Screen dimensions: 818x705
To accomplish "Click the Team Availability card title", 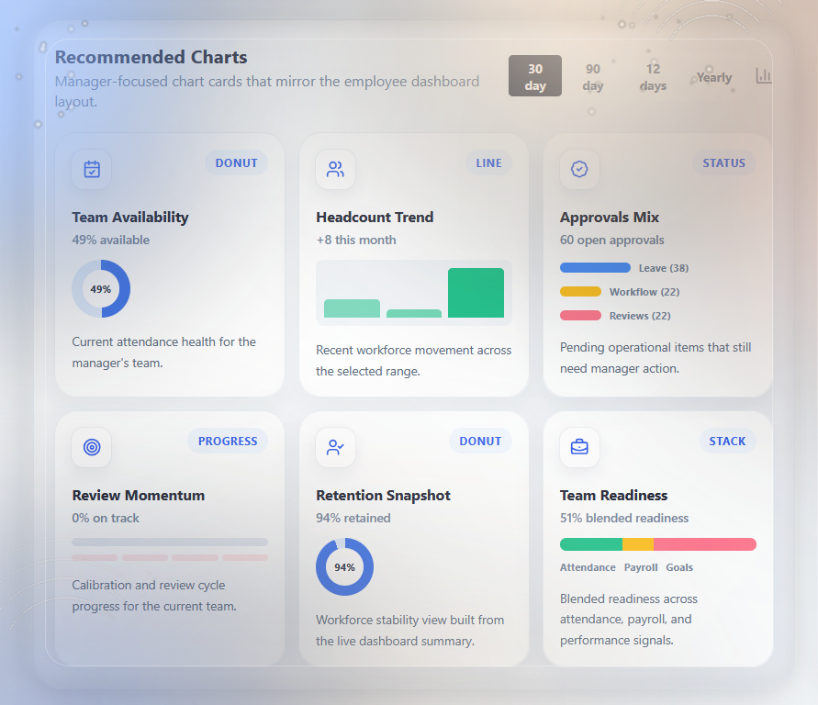I will (x=130, y=217).
